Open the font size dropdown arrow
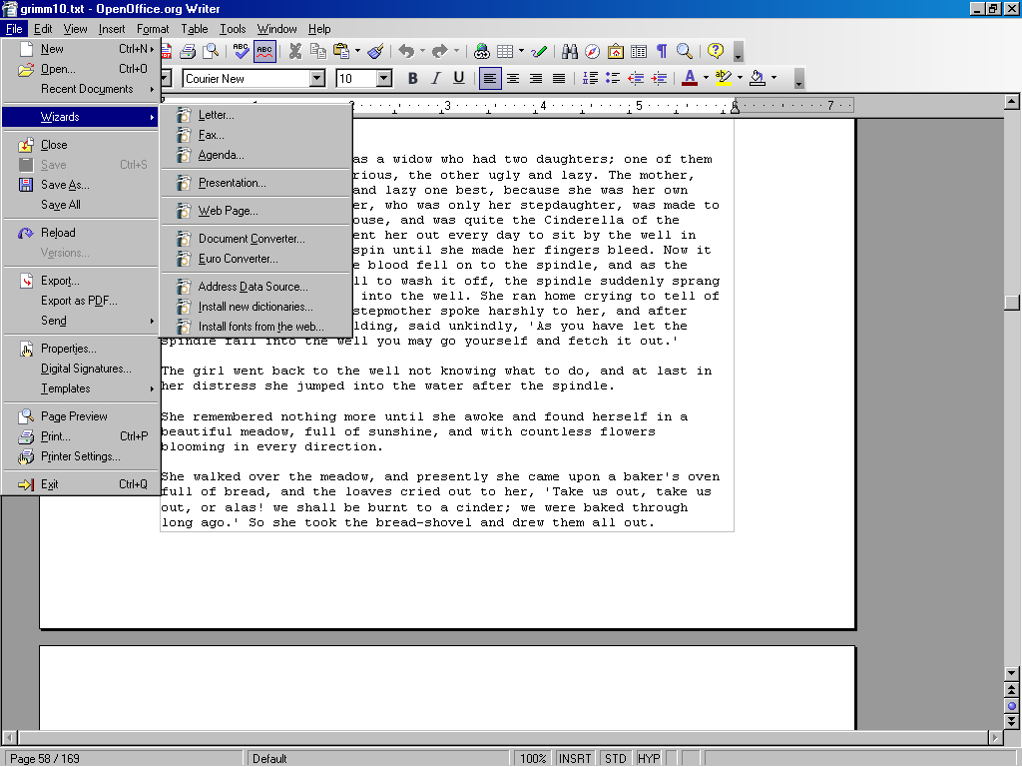Screen dimensions: 1022x767 (x=384, y=78)
